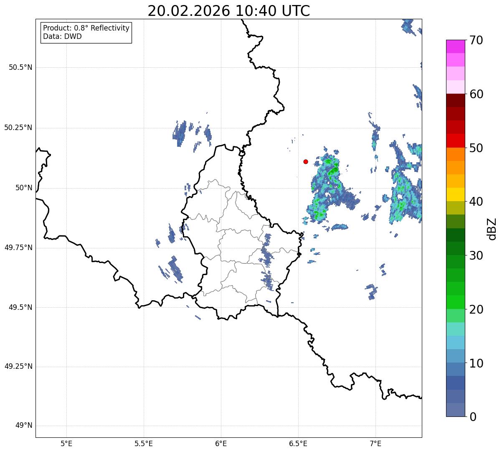Choose the bright green segment above 20 dBZ
The image size is (502, 452).
click(x=455, y=302)
